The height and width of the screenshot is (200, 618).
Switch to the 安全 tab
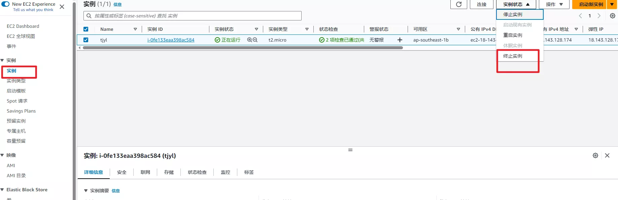click(x=122, y=172)
